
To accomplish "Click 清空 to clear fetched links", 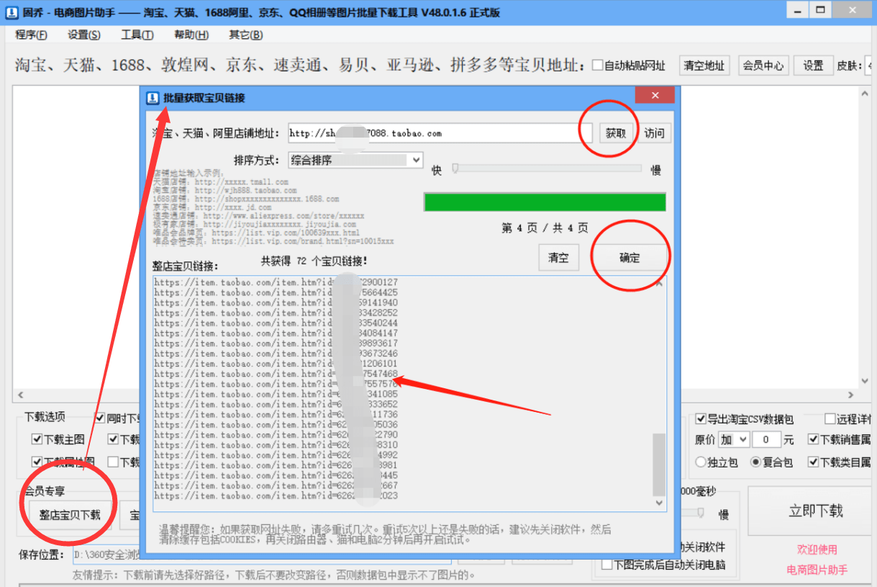I will click(559, 257).
